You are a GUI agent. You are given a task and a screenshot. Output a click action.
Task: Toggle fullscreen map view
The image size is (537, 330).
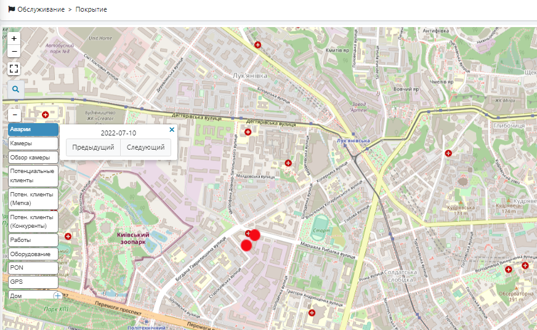pos(14,68)
